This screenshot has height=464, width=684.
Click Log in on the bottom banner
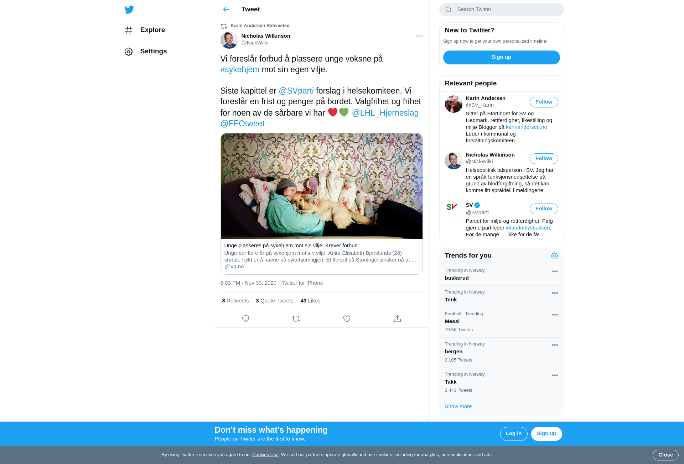[513, 434]
